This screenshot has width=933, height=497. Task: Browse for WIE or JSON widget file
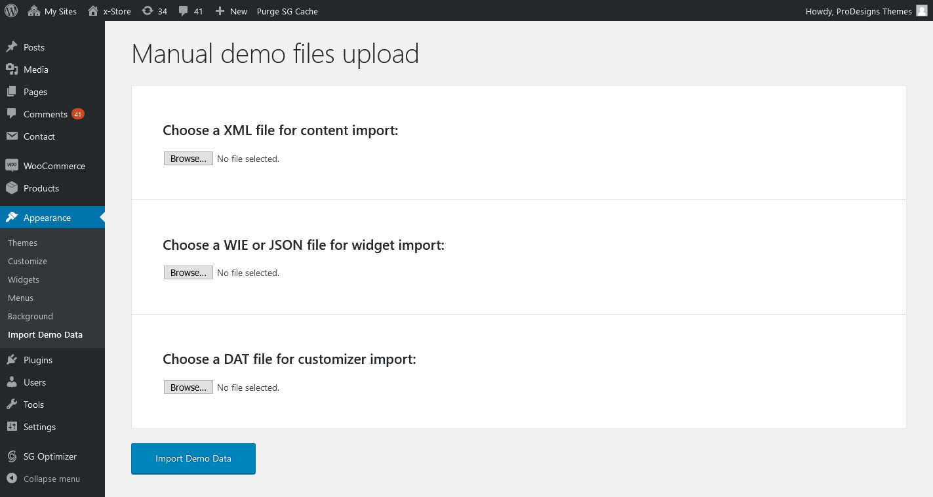tap(188, 273)
